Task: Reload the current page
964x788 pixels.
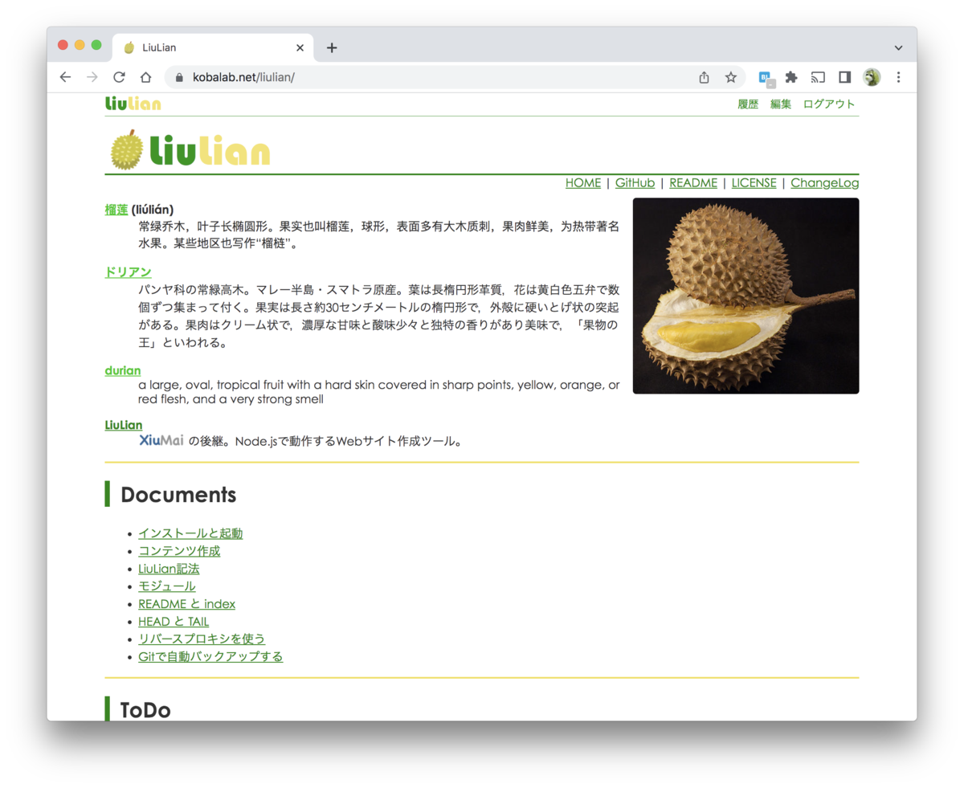Action: 119,77
